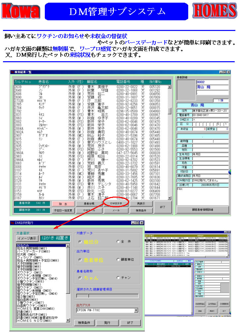Click the 体重 input field
The height and width of the screenshot is (333, 243).
coord(210,167)
